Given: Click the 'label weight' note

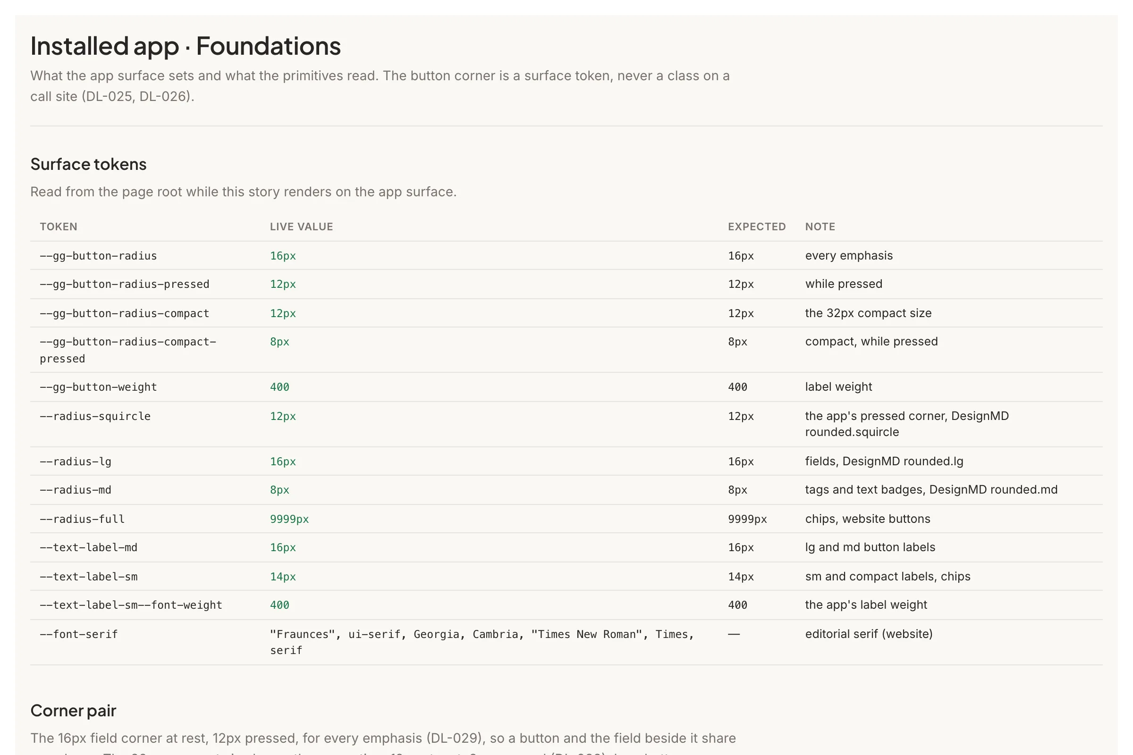Looking at the screenshot, I should 839,387.
